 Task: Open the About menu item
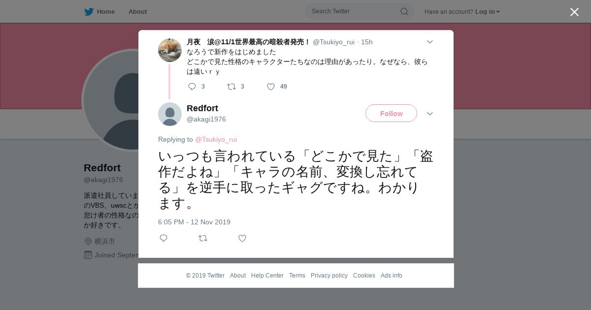tap(137, 11)
